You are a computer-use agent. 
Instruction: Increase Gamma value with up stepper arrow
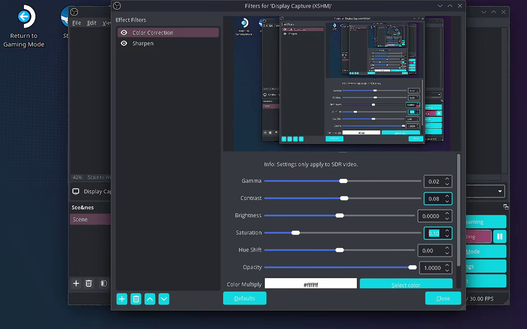coord(447,179)
